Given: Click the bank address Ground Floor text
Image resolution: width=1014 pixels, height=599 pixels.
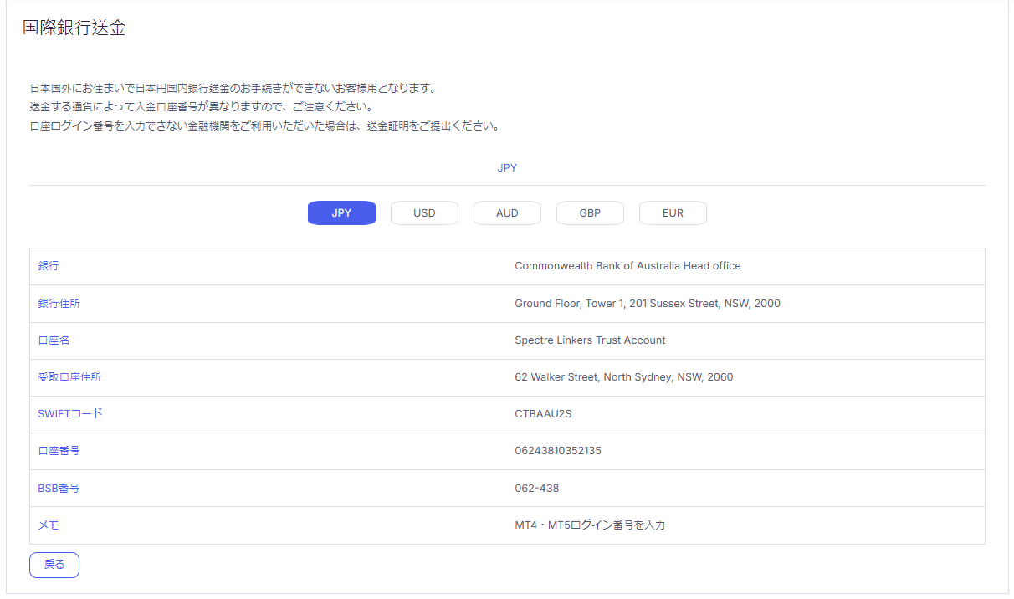Looking at the screenshot, I should 647,304.
